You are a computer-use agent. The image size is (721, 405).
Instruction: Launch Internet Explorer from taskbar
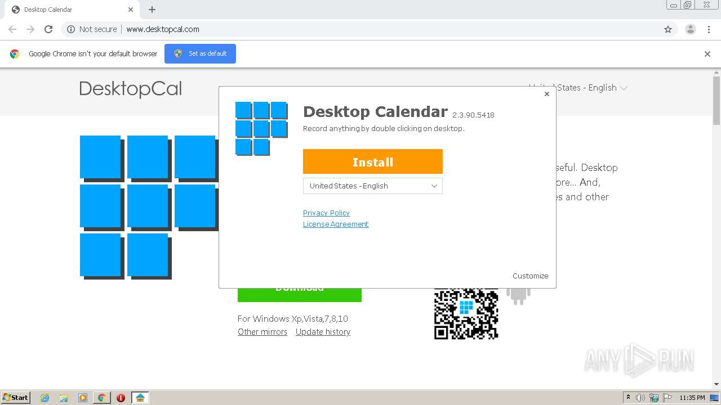click(45, 398)
